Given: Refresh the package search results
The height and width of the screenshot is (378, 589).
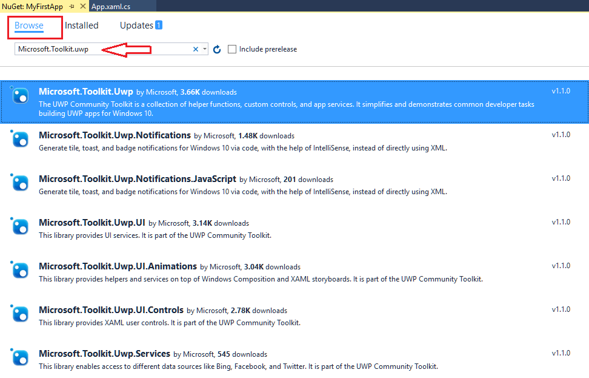Looking at the screenshot, I should tap(217, 49).
